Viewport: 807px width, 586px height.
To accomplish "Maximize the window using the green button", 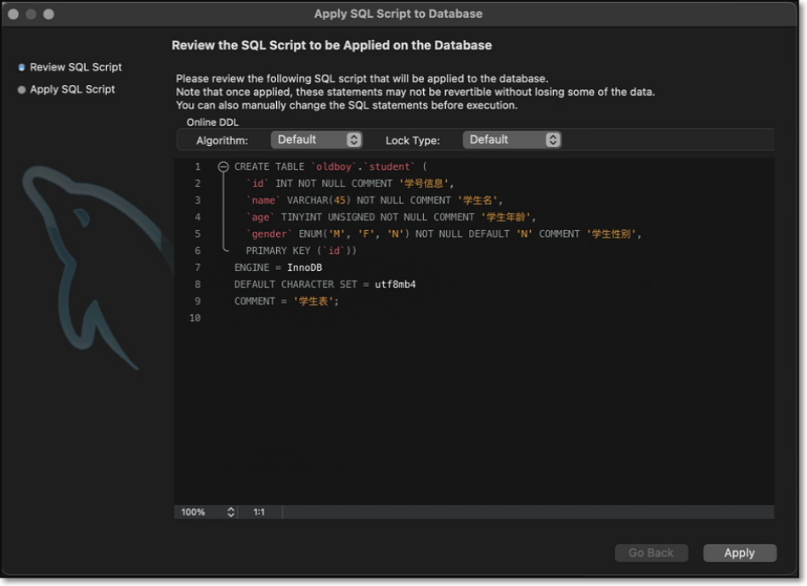I will 48,14.
